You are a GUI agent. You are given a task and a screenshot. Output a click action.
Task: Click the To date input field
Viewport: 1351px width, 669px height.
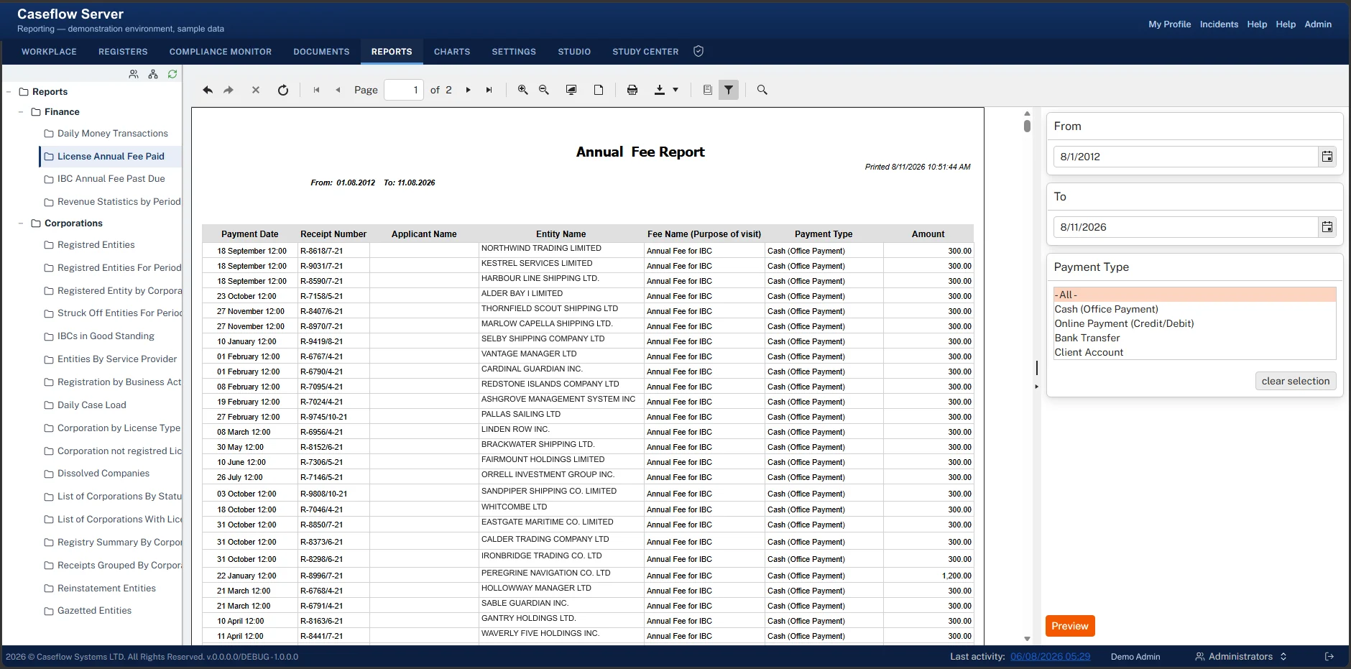tap(1186, 227)
